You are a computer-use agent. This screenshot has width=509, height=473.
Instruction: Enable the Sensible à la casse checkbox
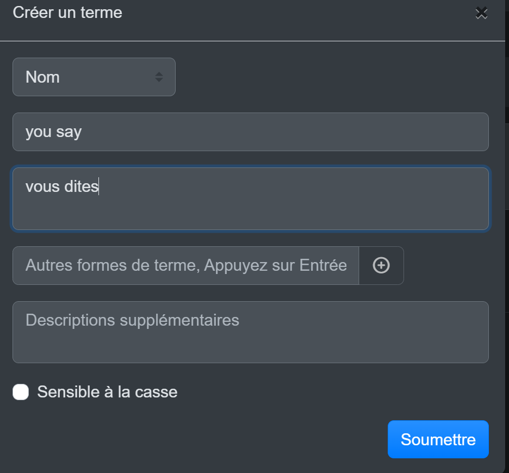(x=21, y=392)
